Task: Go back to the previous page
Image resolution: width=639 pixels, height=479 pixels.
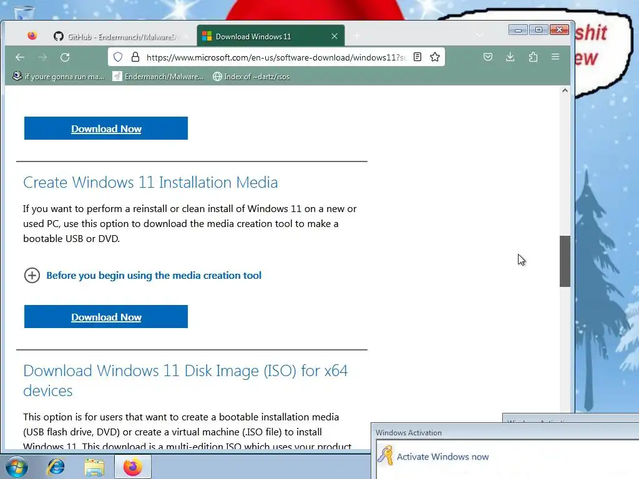Action: click(x=20, y=57)
